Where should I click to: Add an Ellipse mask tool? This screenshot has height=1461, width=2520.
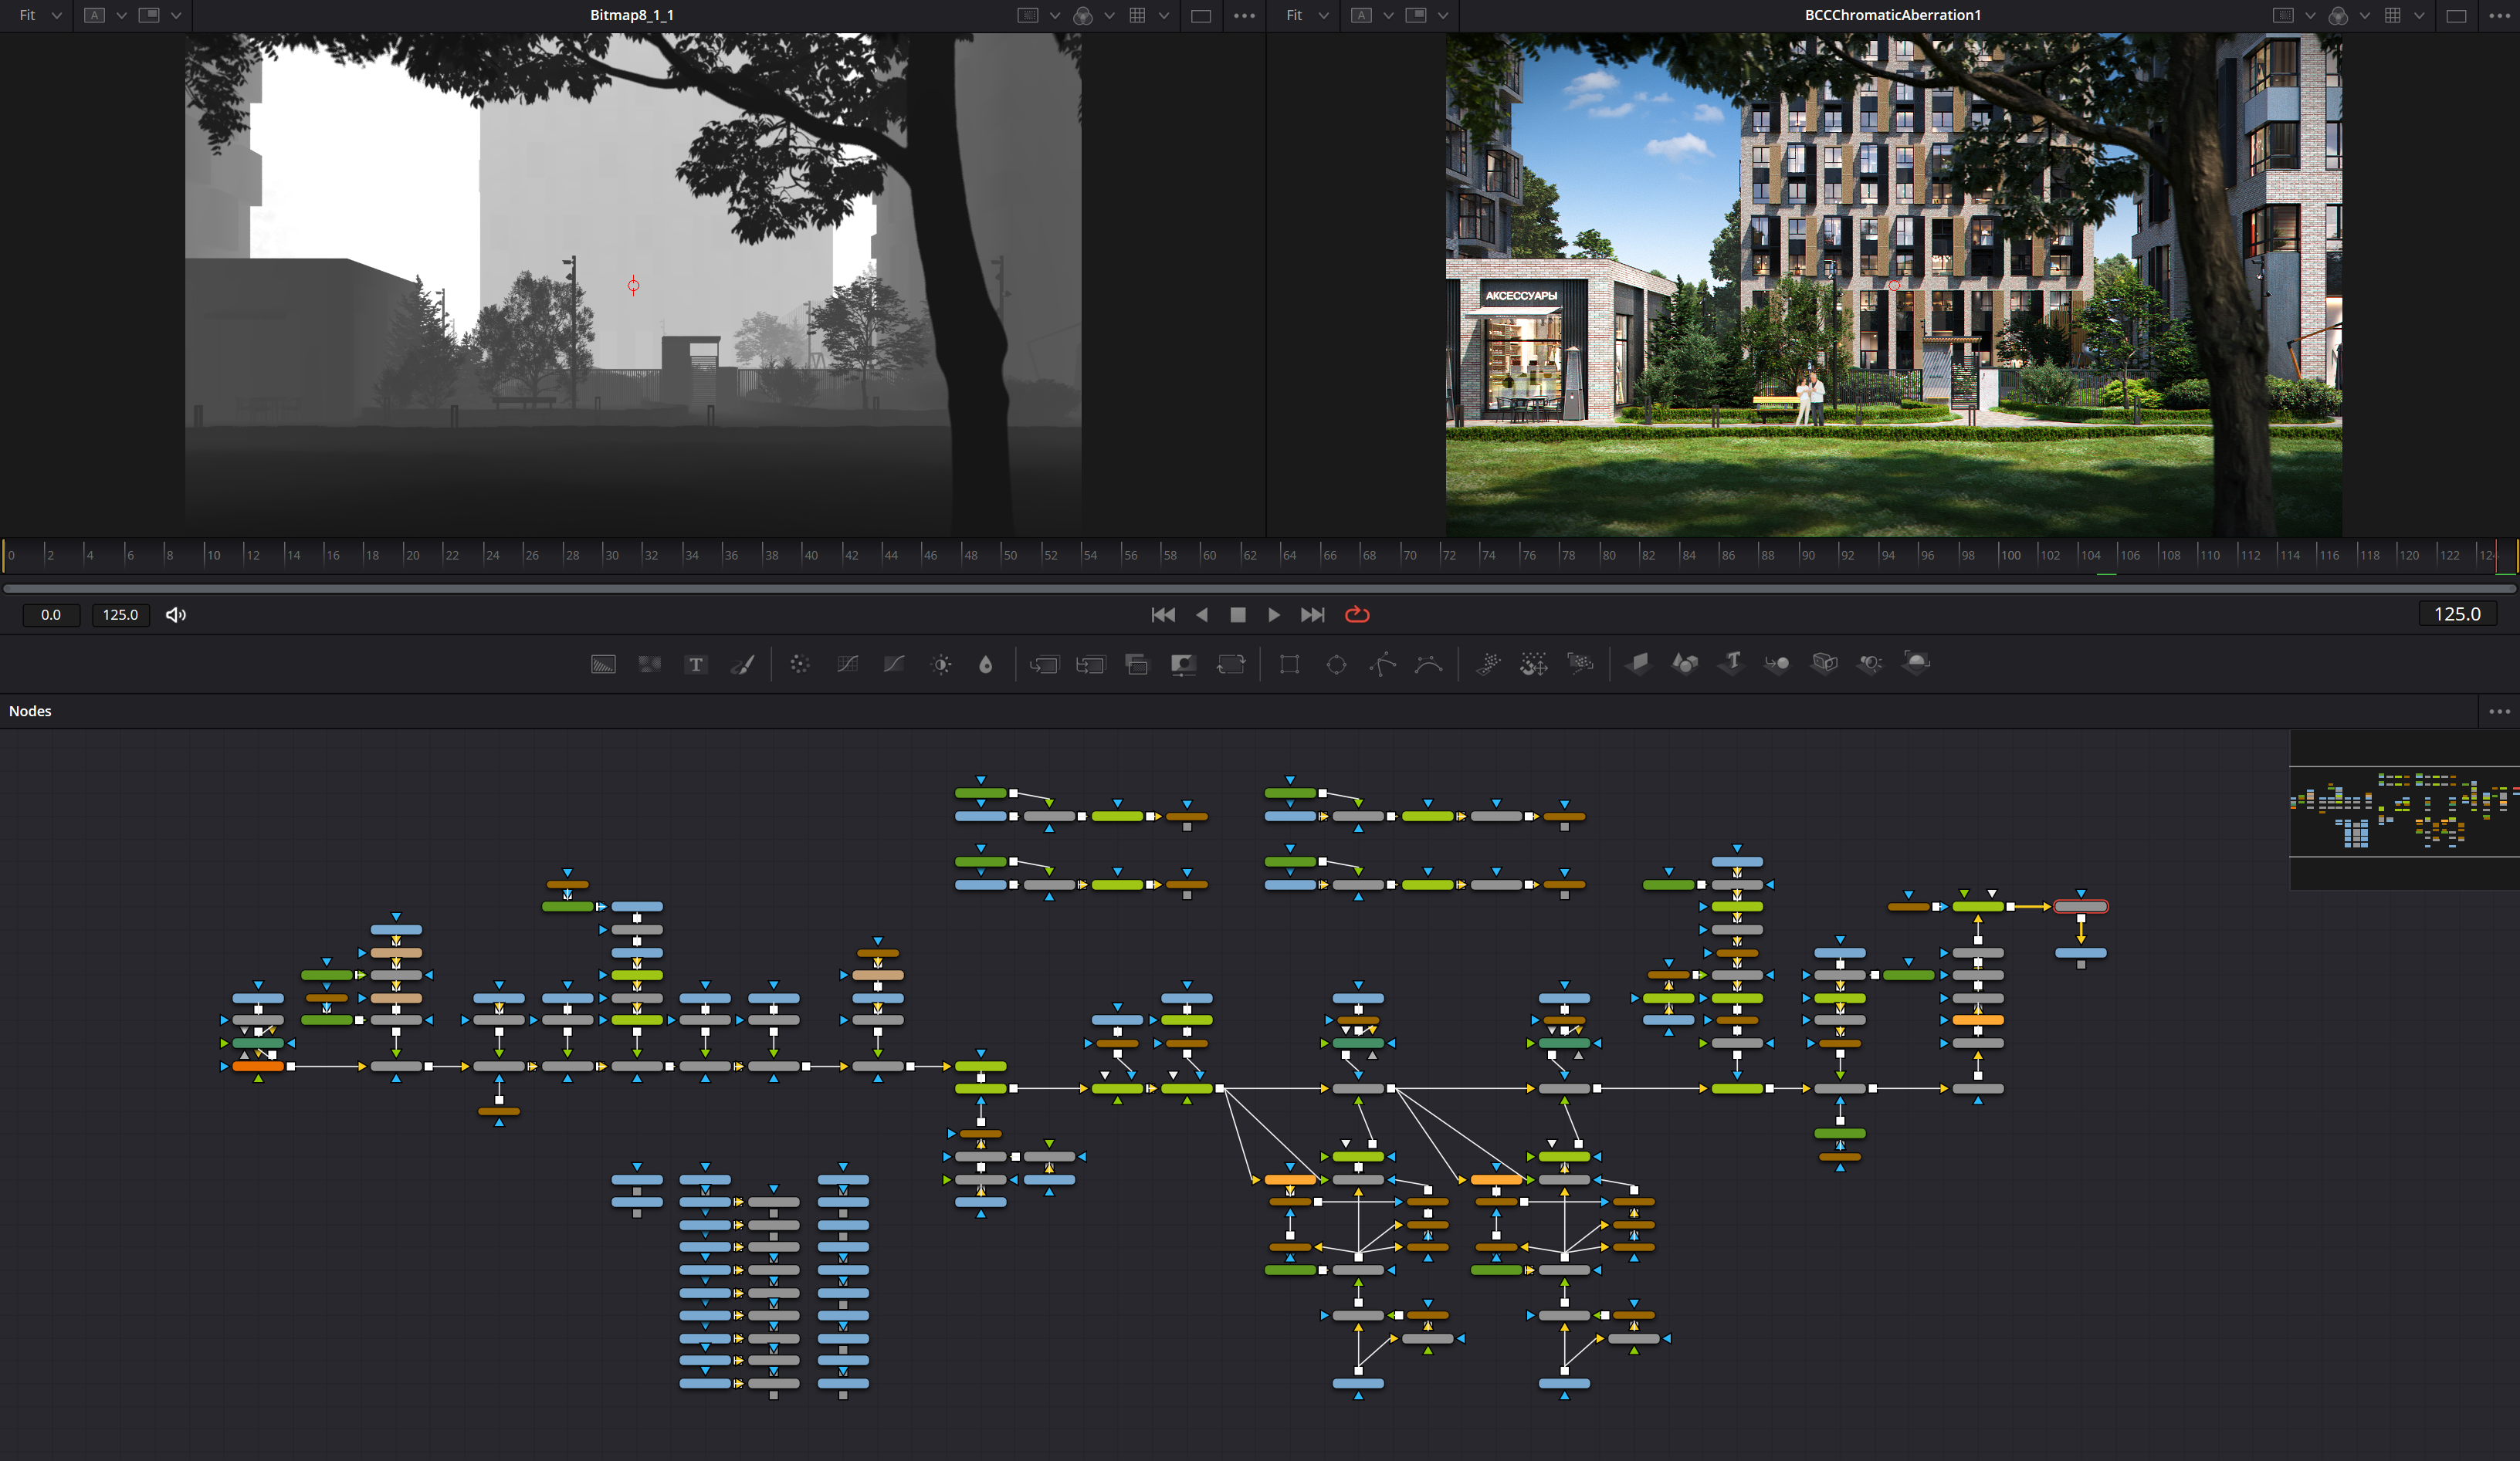pos(1336,665)
